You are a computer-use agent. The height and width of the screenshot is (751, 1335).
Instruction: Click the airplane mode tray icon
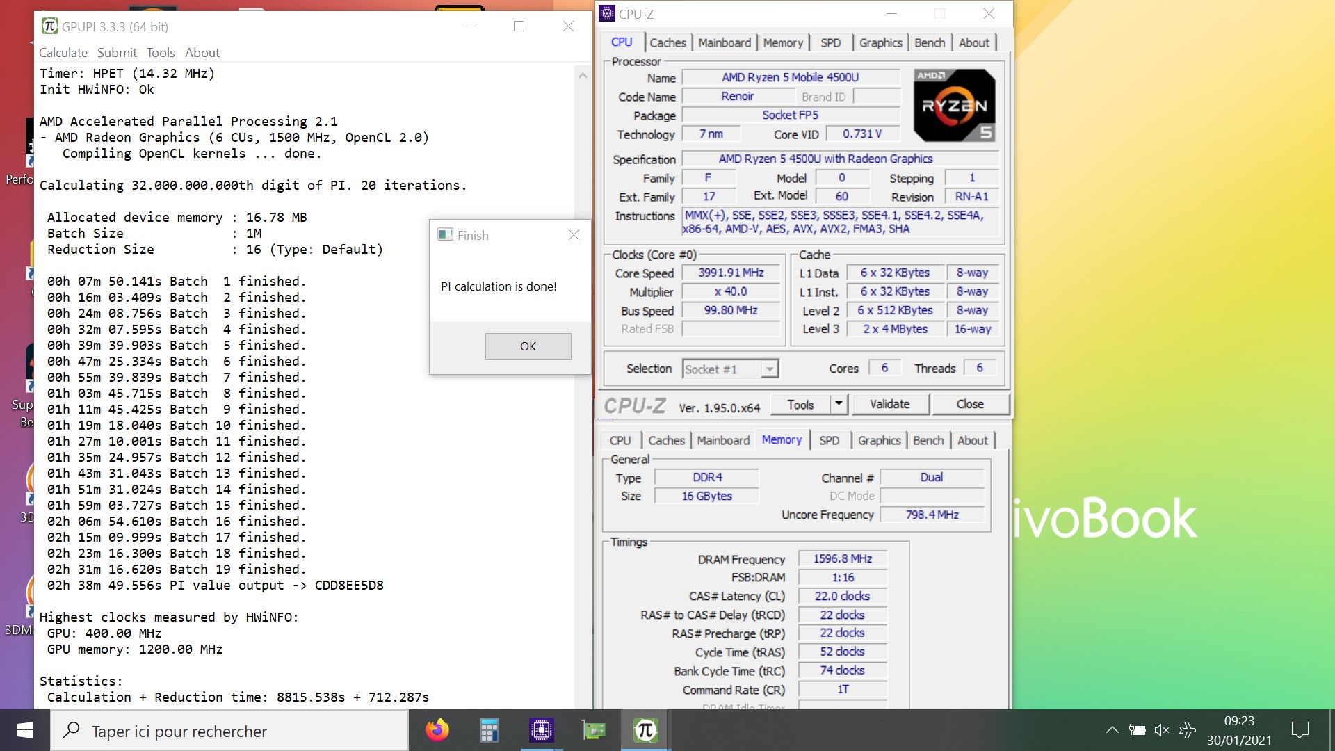[x=1188, y=730]
